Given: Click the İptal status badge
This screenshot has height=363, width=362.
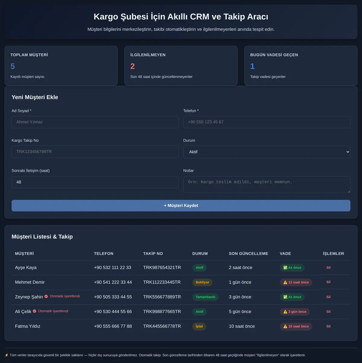Looking at the screenshot, I should click(199, 326).
